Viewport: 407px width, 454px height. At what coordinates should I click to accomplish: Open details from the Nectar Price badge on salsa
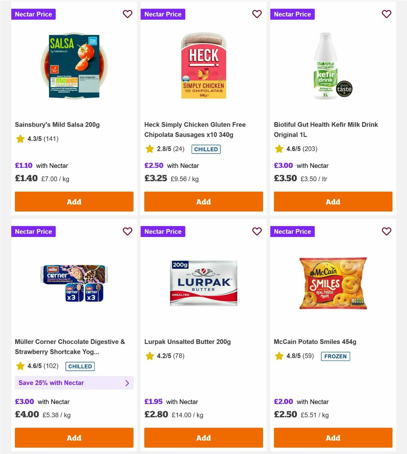tap(33, 14)
